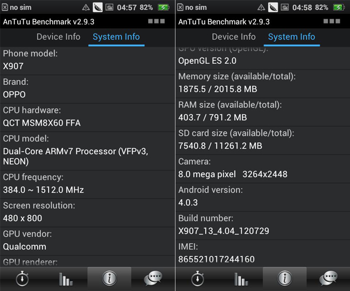
Task: Tap the warning triangle in left status bar
Action: tap(86, 8)
